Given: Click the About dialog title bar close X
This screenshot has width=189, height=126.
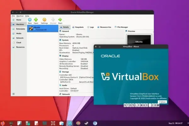Looking at the screenshot, I should (96, 47).
